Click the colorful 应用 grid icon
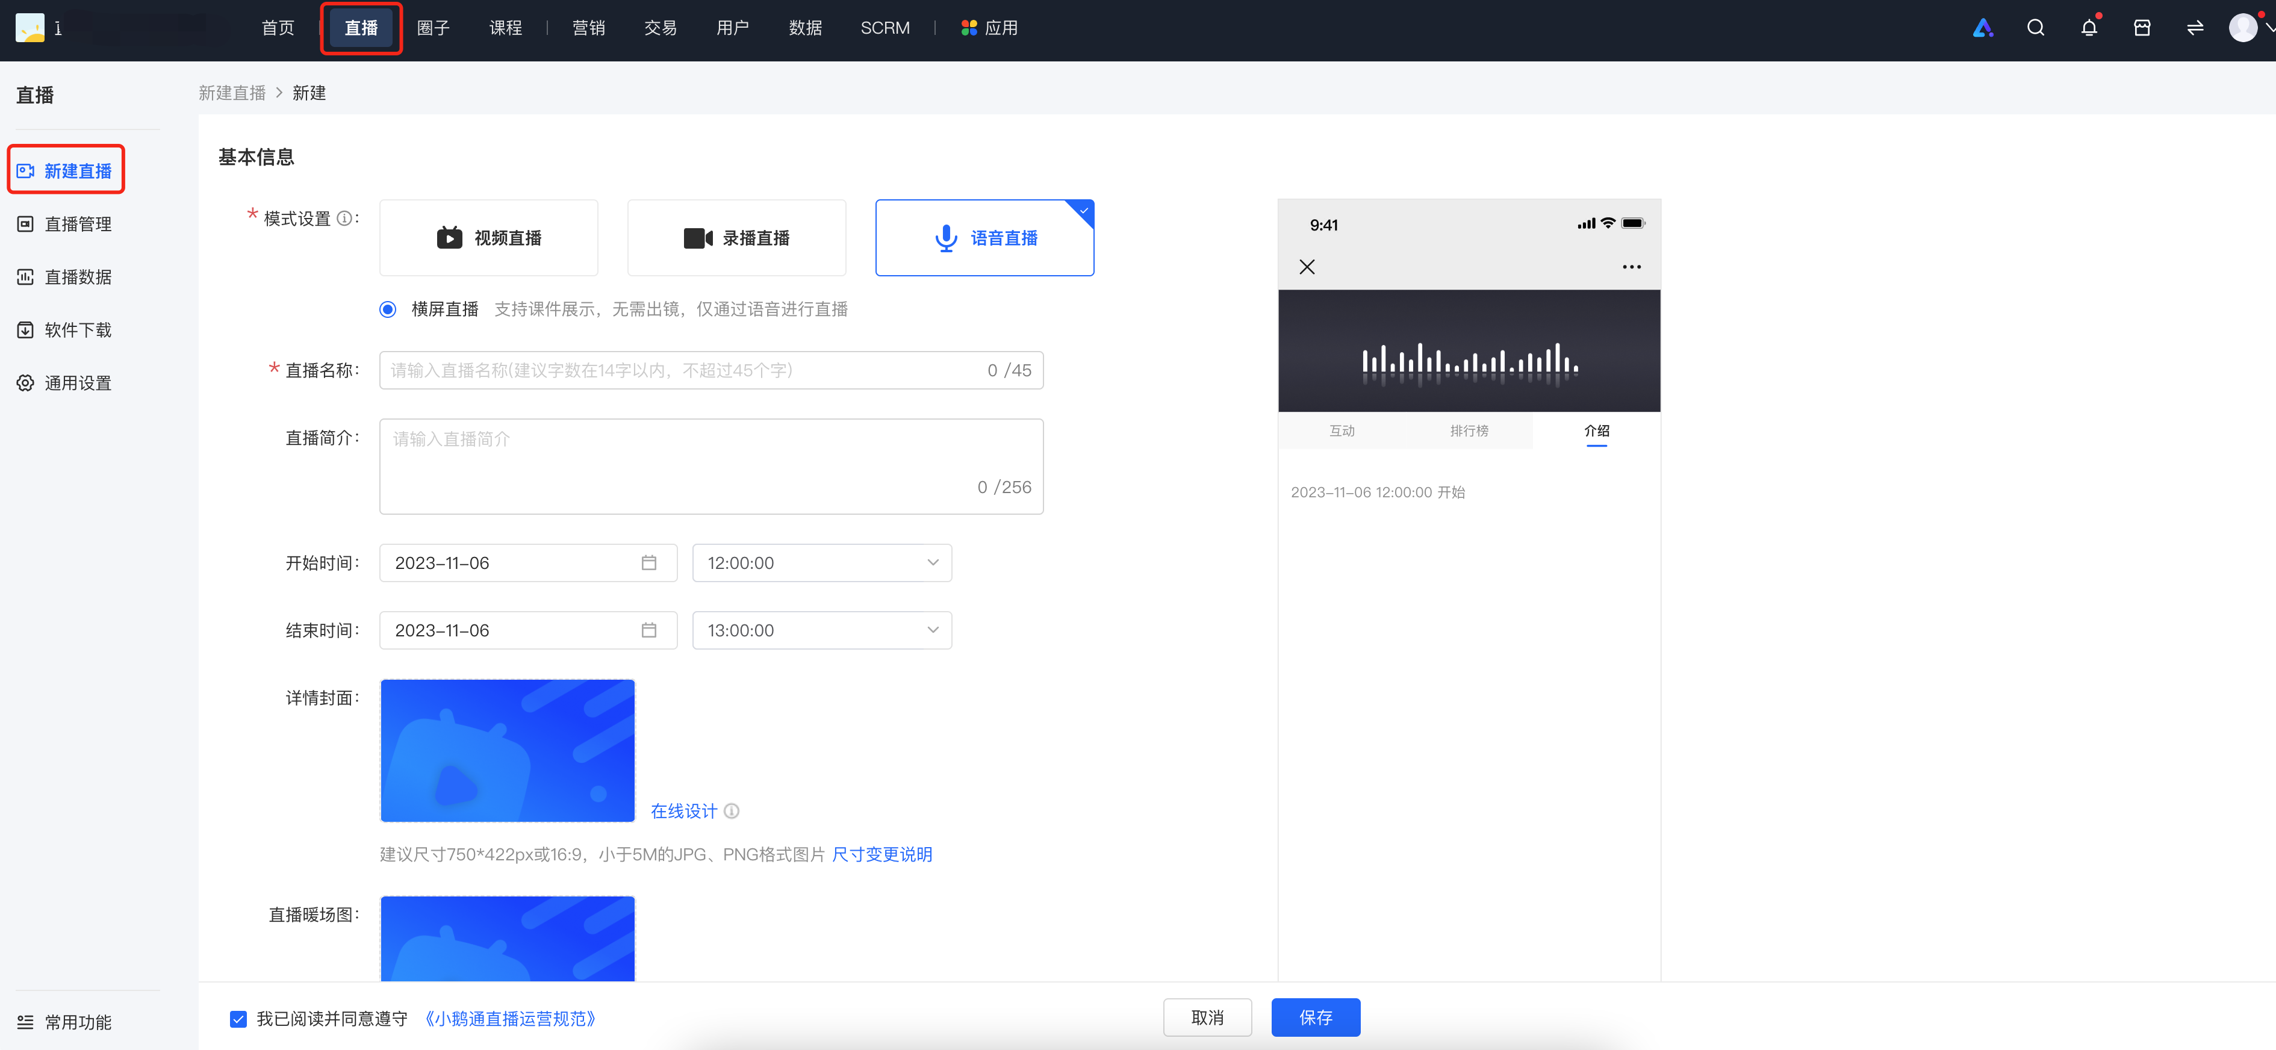Screen dimensions: 2276x1050 (969, 28)
